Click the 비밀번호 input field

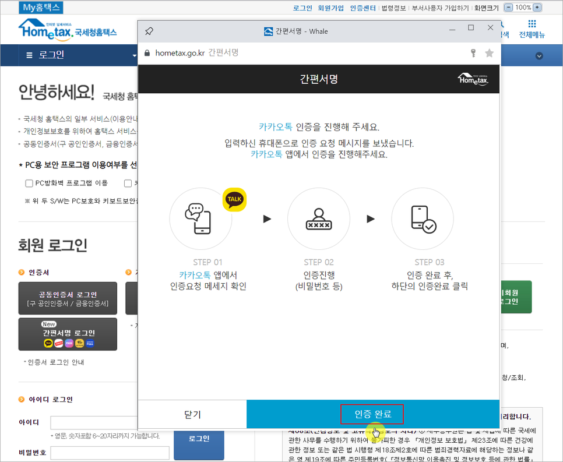click(x=110, y=453)
